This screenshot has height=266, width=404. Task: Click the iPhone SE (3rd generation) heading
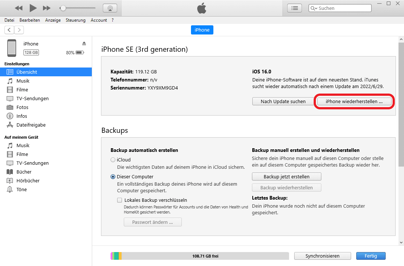pos(145,49)
